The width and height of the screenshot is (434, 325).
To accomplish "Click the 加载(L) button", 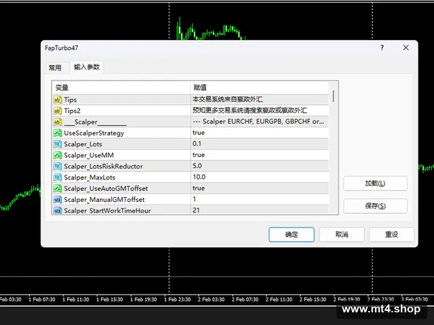I will pyautogui.click(x=375, y=183).
